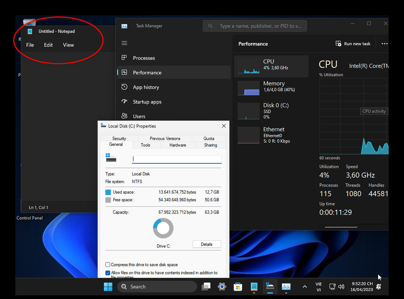Click the Processes sidebar icon
404x299 pixels.
point(124,58)
